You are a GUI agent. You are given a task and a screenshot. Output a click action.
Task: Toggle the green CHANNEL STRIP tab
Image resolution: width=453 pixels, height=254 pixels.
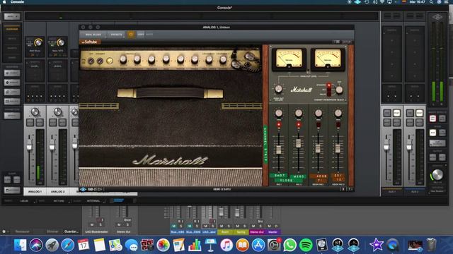pyautogui.click(x=265, y=145)
